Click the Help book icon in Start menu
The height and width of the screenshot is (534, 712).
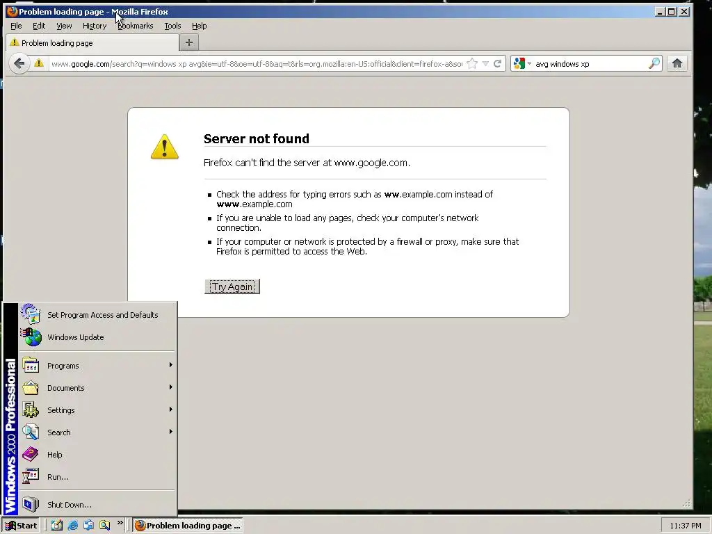[x=31, y=455]
